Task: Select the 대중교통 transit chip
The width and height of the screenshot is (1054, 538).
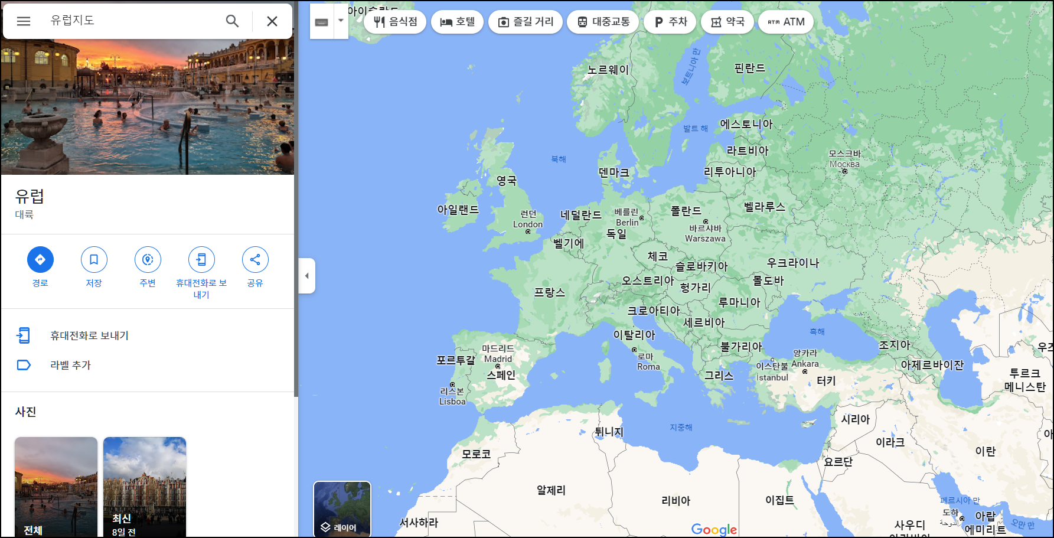Action: tap(603, 22)
